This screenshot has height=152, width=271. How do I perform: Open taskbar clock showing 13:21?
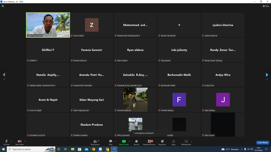pos(259,149)
